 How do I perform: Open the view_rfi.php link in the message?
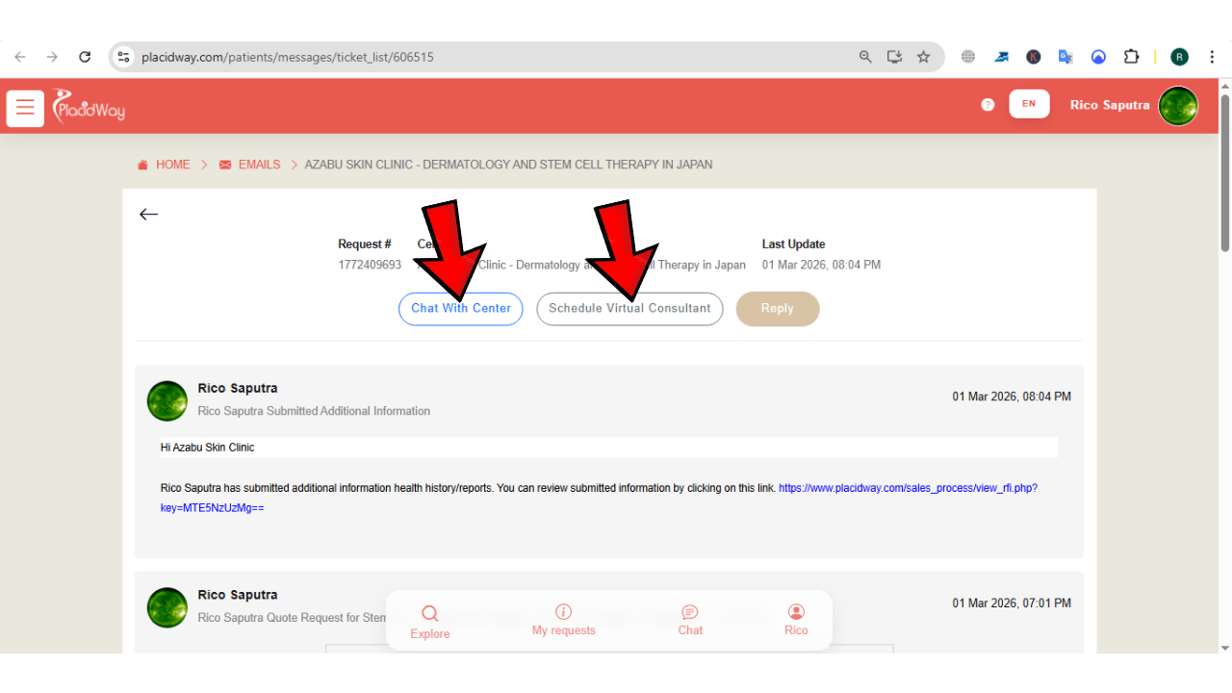pos(908,488)
